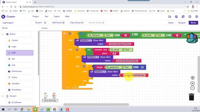Click the Show Warnings button
This screenshot has height=112, width=200.
pyautogui.click(x=50, y=100)
